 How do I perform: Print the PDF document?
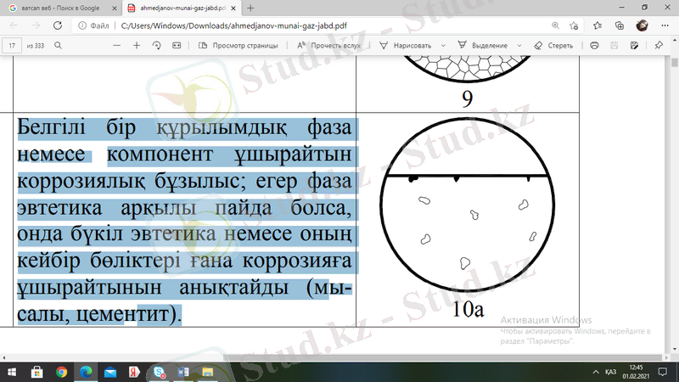click(594, 46)
